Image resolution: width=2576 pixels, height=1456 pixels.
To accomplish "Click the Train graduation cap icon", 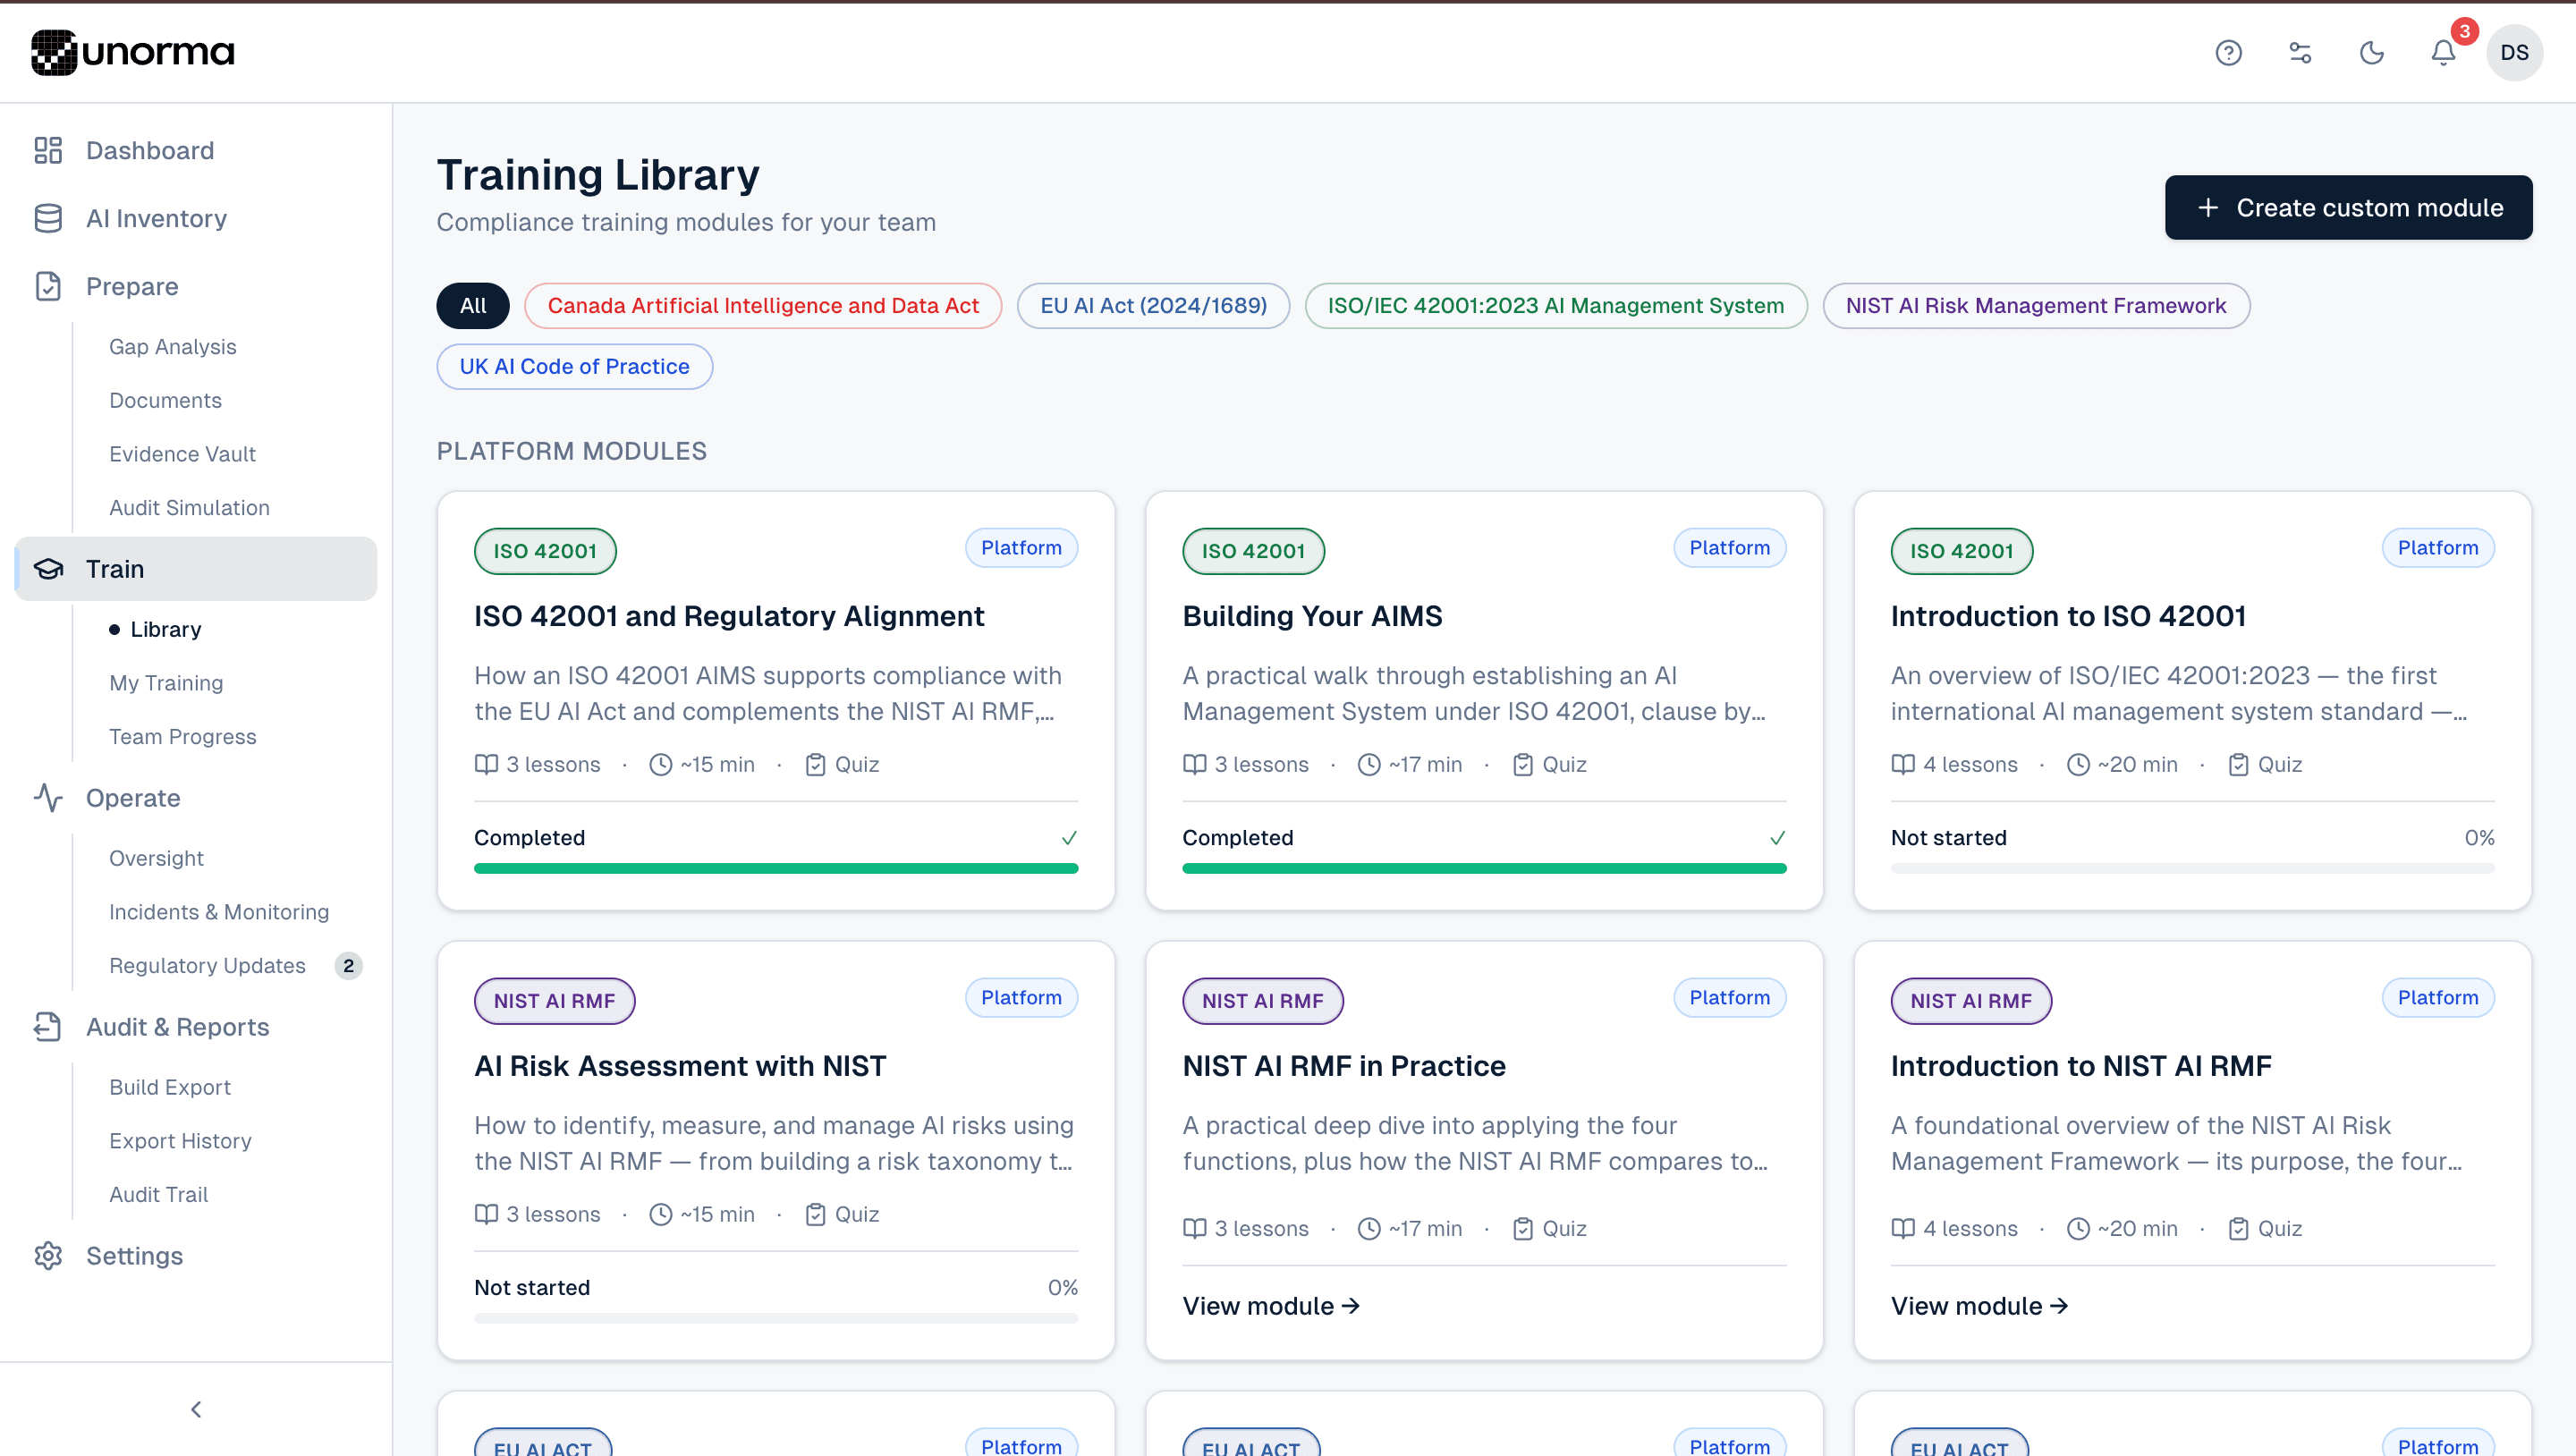I will [48, 569].
